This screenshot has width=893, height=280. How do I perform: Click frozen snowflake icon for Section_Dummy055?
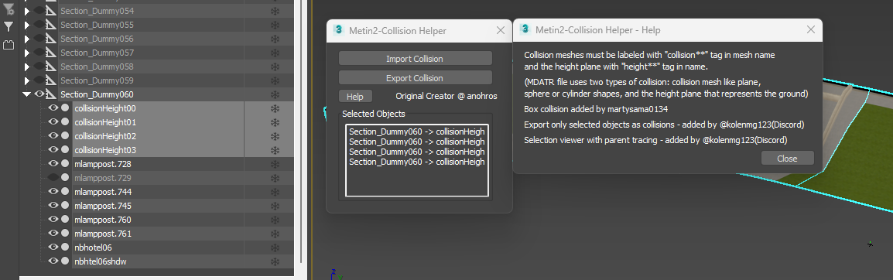pyautogui.click(x=275, y=25)
